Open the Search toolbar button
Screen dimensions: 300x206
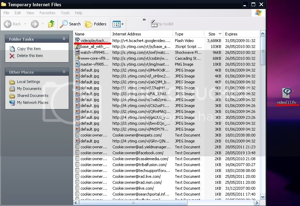tap(70, 24)
